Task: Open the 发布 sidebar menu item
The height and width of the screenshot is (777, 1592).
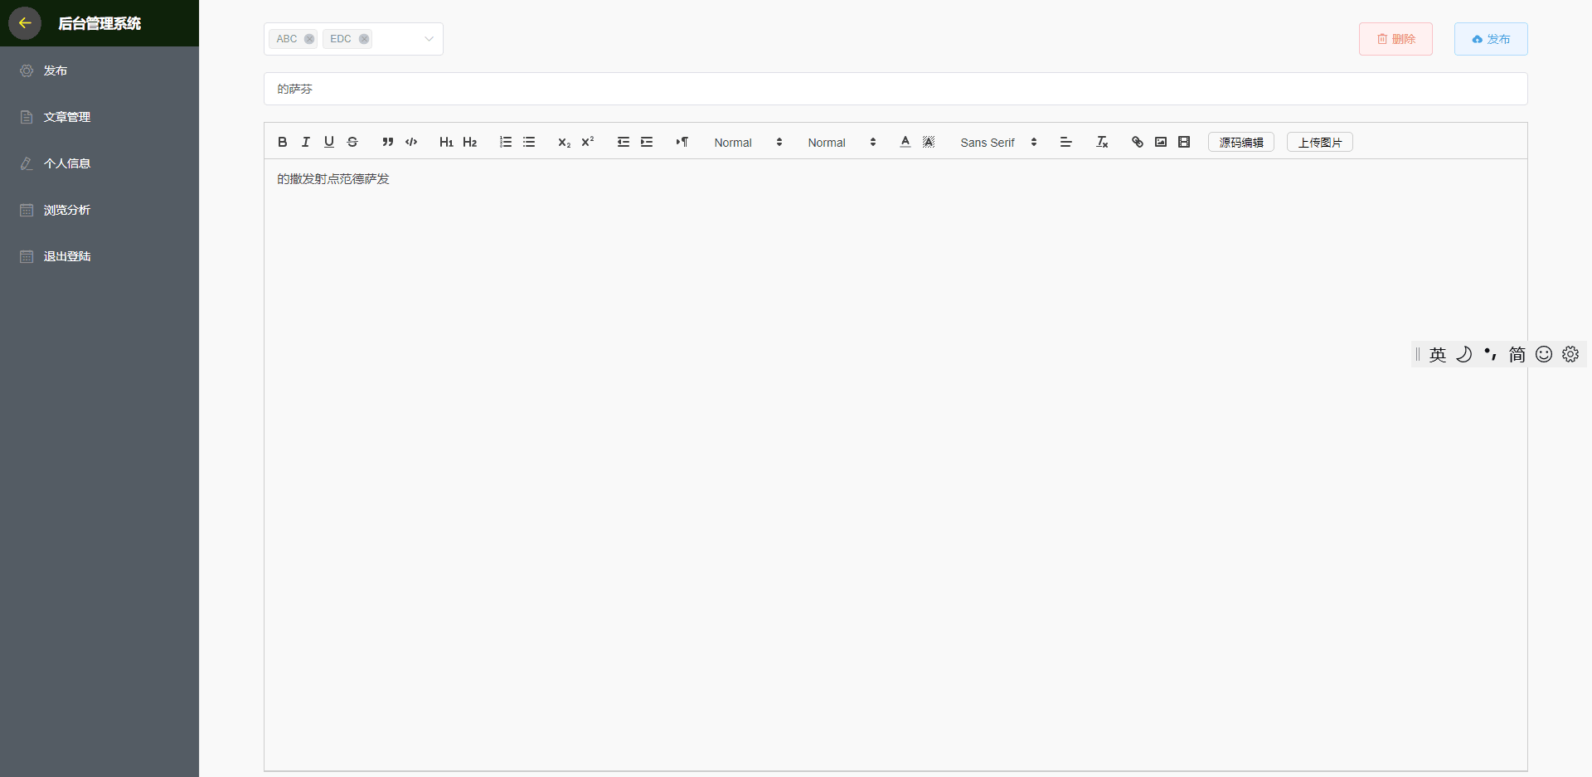Action: pyautogui.click(x=99, y=70)
